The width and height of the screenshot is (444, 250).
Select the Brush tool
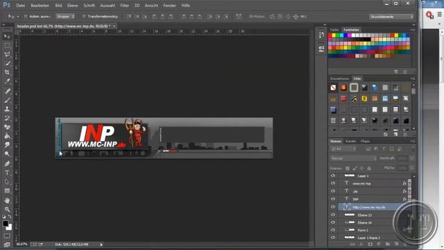pos(8,100)
